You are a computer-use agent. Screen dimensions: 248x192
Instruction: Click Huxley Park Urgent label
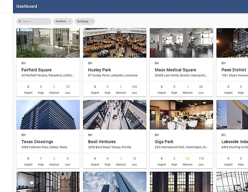(x=95, y=93)
